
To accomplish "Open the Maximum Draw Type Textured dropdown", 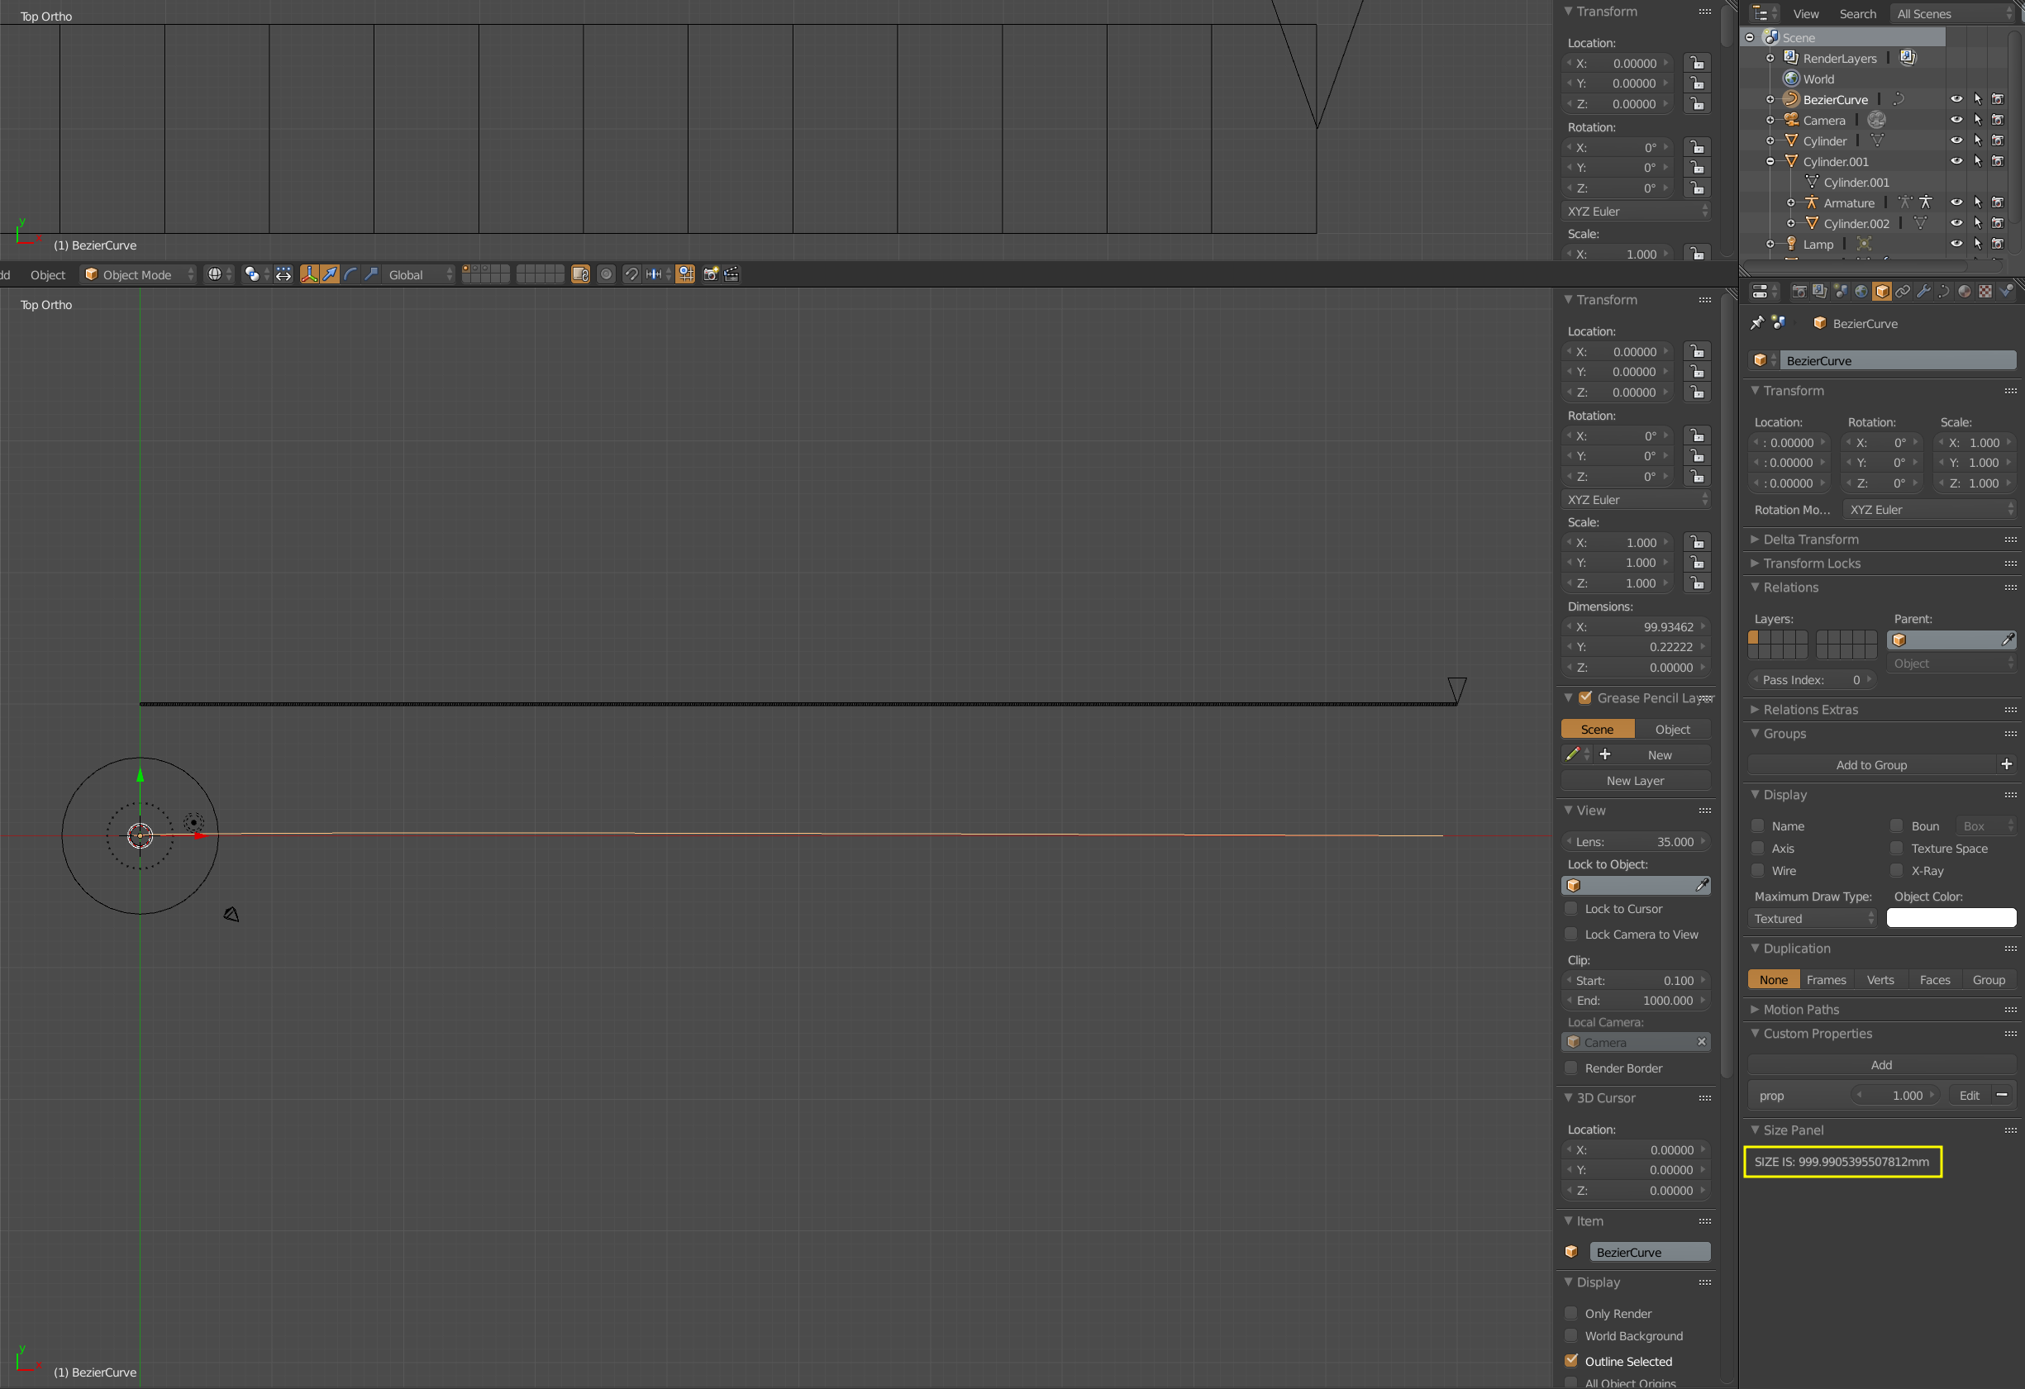I will tap(1813, 919).
